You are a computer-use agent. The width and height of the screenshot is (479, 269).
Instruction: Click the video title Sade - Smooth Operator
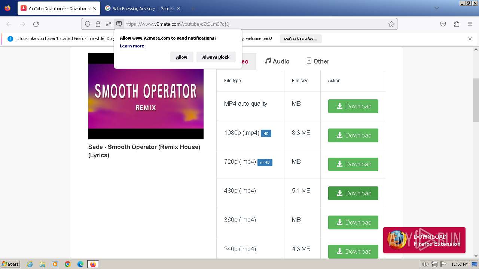click(144, 151)
